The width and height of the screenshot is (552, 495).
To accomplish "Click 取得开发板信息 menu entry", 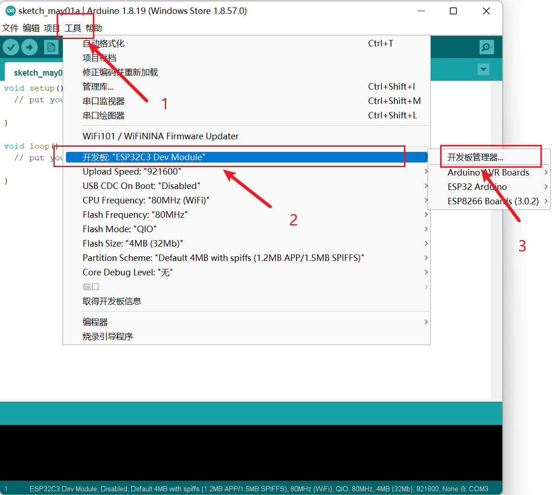I will pos(247,302).
